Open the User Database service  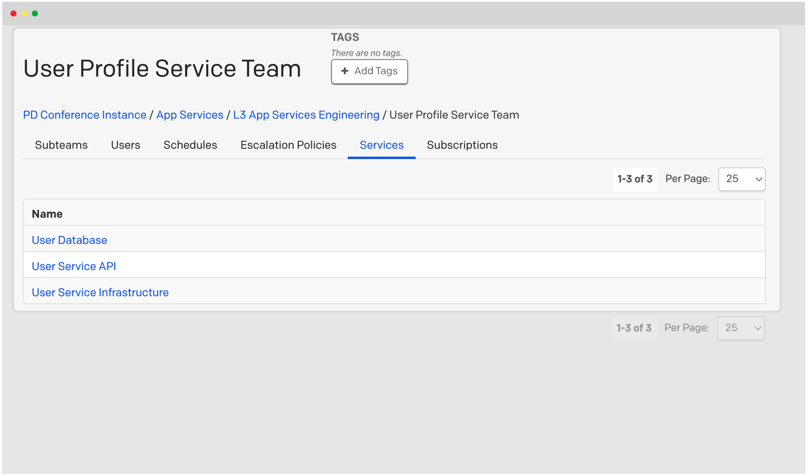coord(69,240)
